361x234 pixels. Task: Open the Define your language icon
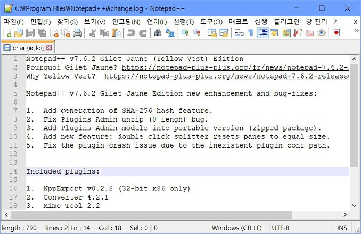tap(274, 33)
